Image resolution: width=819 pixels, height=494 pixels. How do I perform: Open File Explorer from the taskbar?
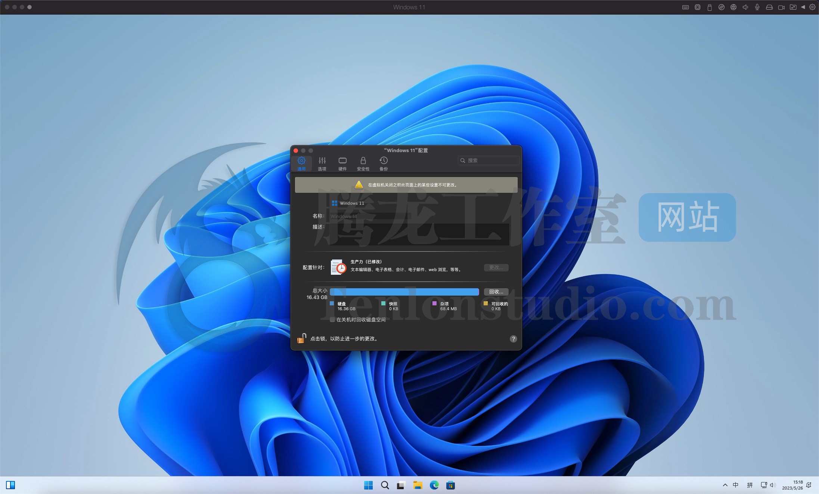coord(418,485)
